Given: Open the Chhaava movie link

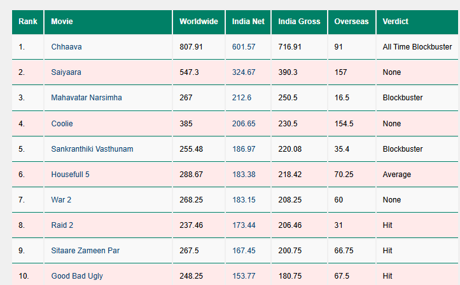Looking at the screenshot, I should (x=66, y=47).
